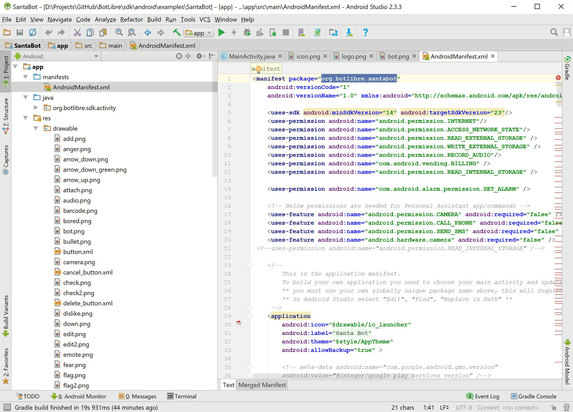Collapse the app module node
573x412 pixels.
click(x=16, y=67)
